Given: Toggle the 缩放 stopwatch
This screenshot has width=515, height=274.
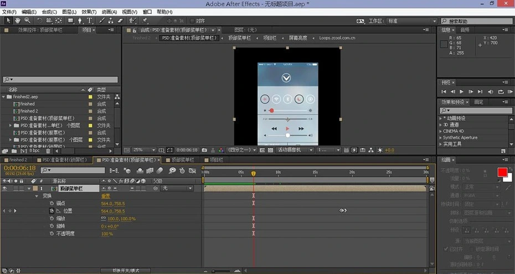Looking at the screenshot, I should (x=51, y=219).
